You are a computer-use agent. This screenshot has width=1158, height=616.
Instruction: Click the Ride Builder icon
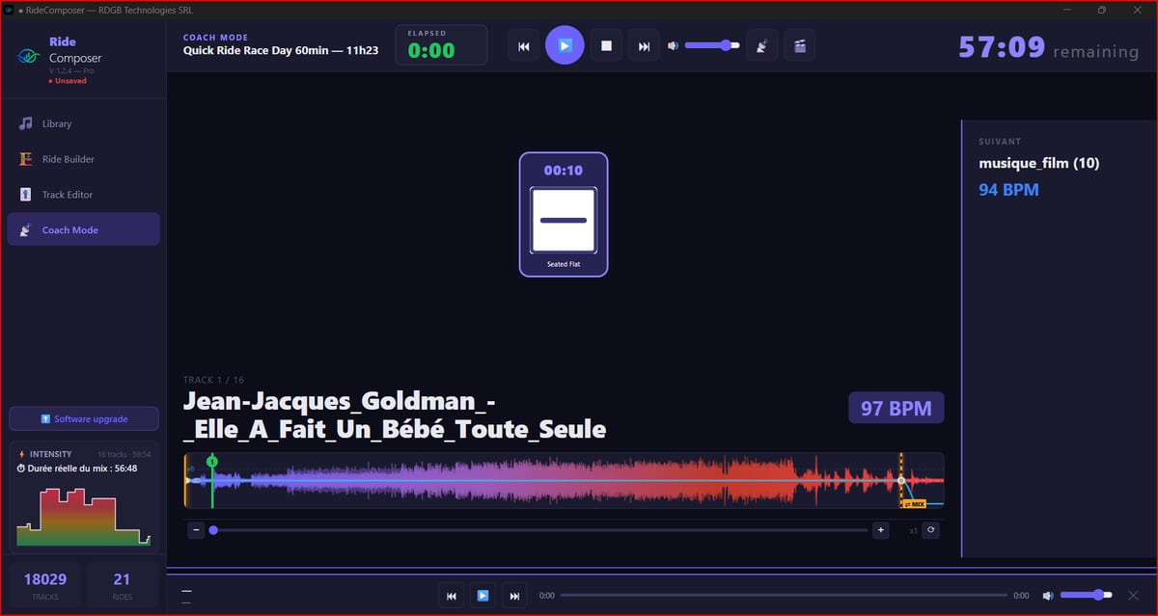coord(26,159)
